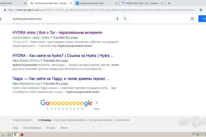The width and height of the screenshot is (206, 137).
Task: Click the Send feedback footer link
Action: pyautogui.click(x=32, y=128)
